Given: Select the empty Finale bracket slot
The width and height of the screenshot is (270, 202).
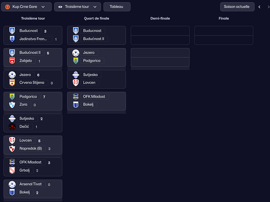Looking at the screenshot, I should [x=224, y=36].
